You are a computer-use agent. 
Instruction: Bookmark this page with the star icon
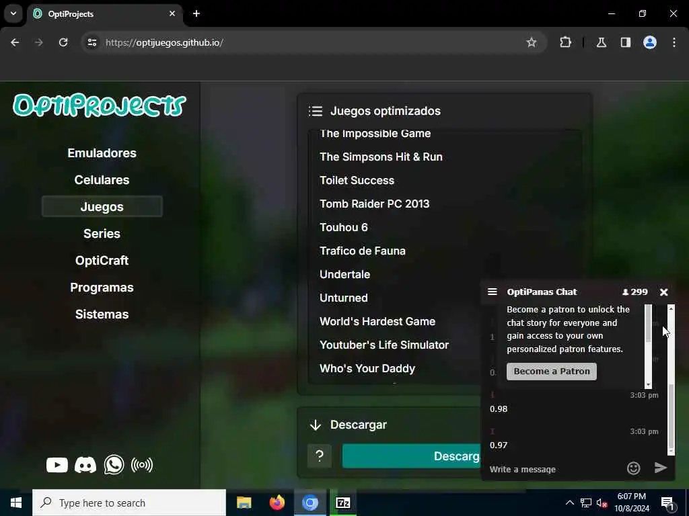point(532,42)
